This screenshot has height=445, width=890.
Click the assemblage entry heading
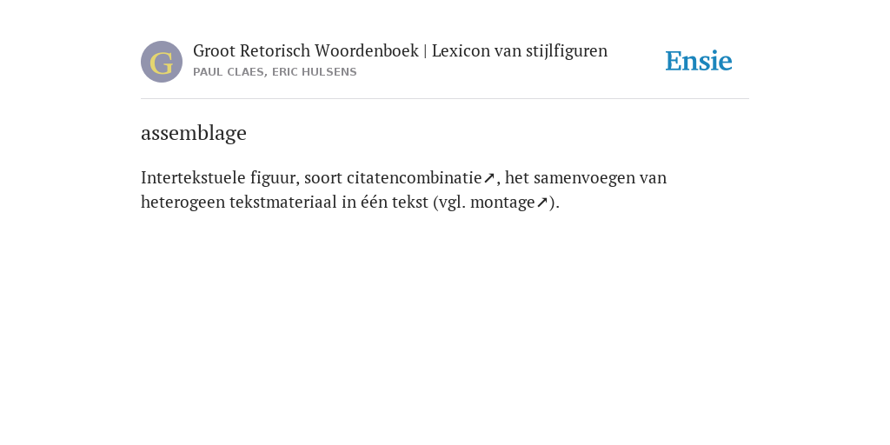[x=194, y=133]
